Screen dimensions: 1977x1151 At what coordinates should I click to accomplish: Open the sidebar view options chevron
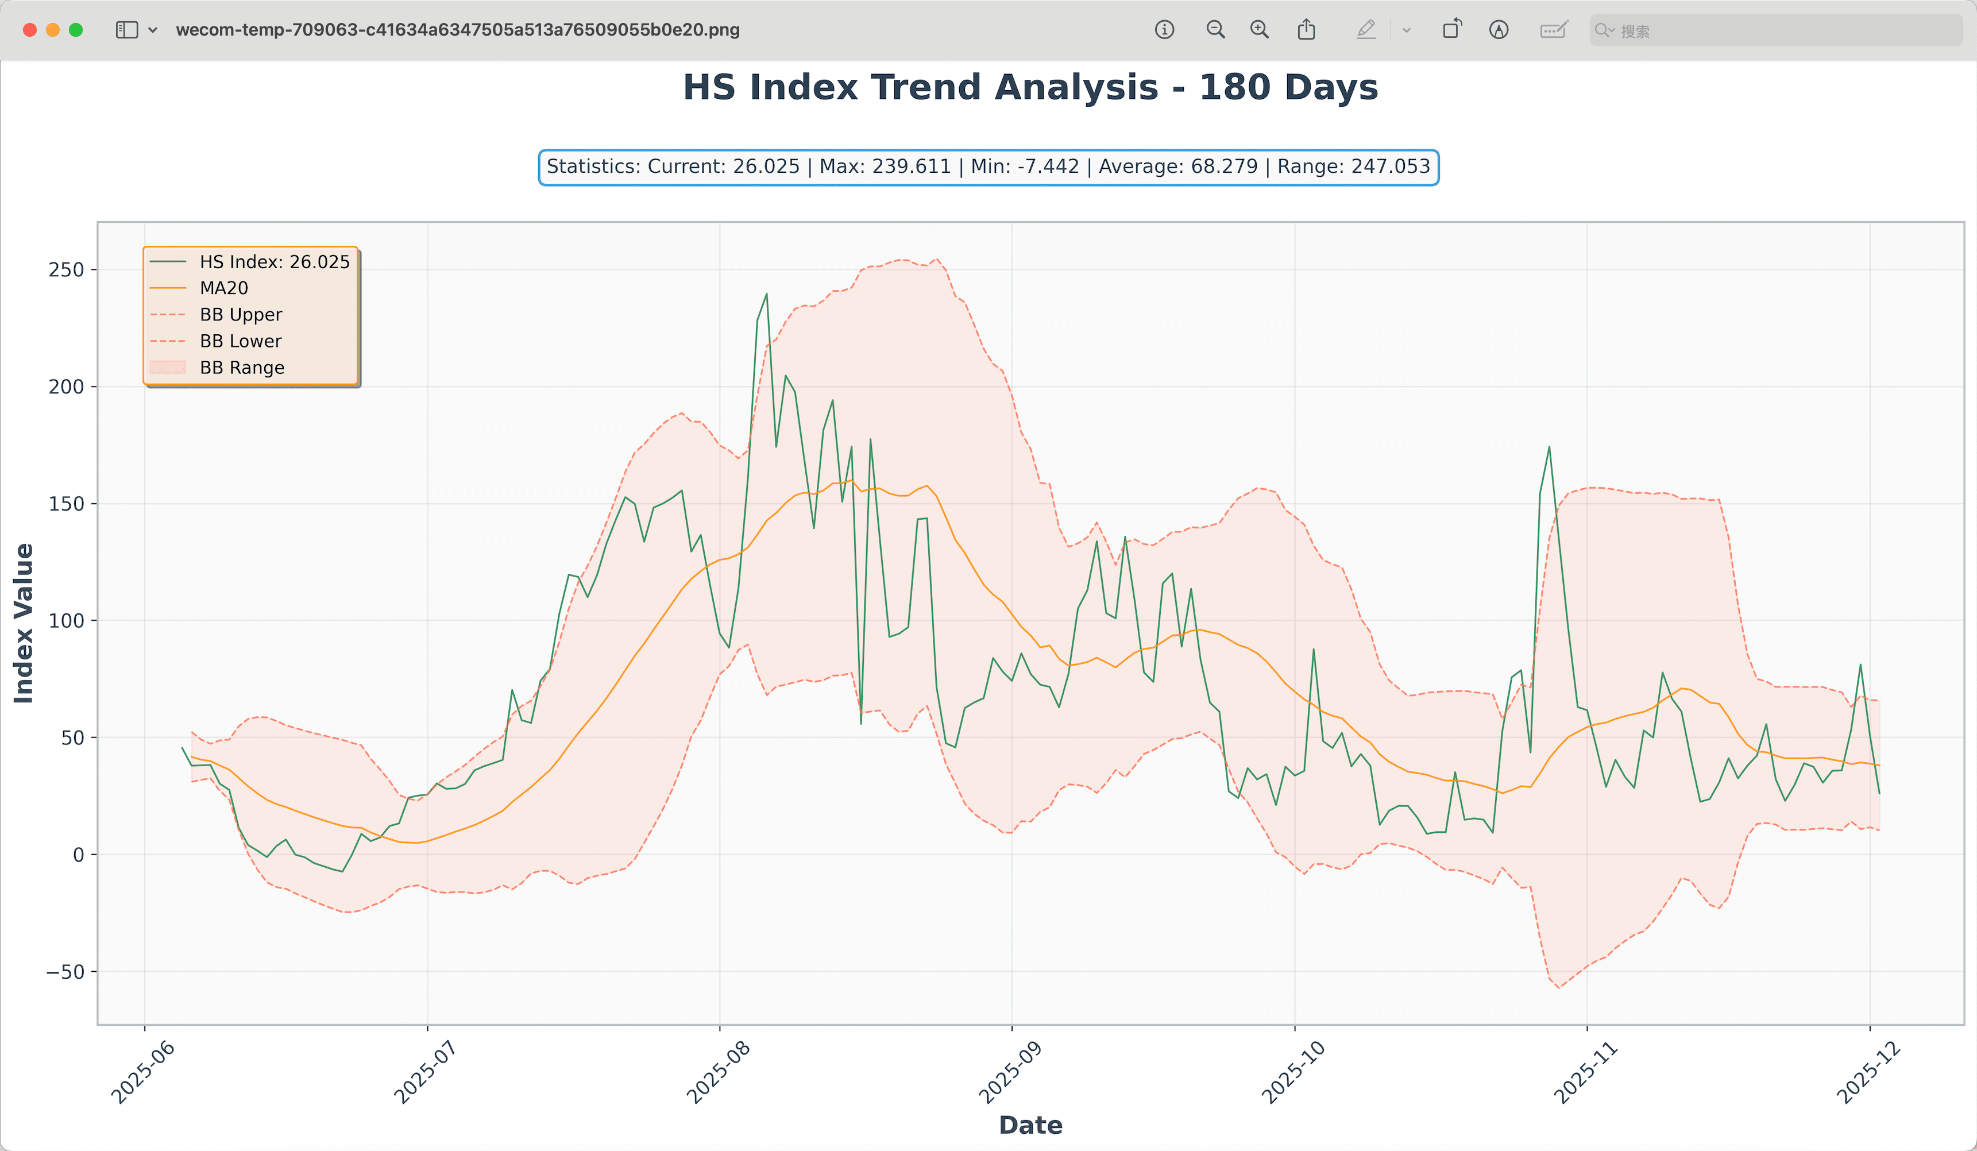153,30
